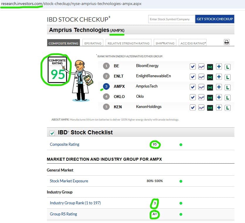This screenshot has width=245, height=223.
Task: Click the checklist icon in the OKLO row
Action: pyautogui.click(x=193, y=97)
